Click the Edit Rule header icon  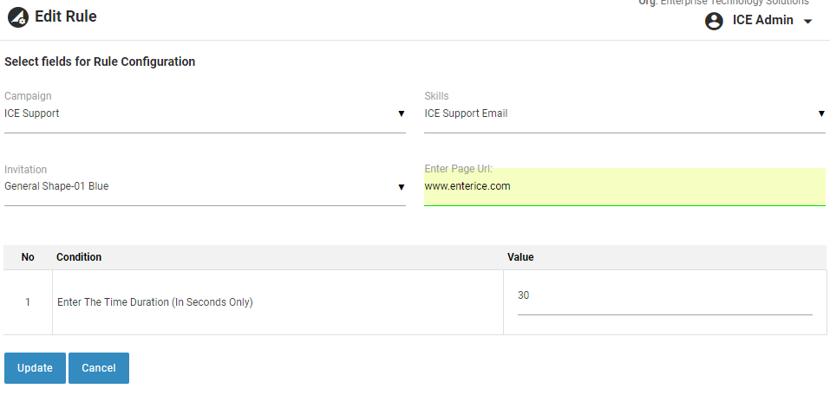coord(17,16)
